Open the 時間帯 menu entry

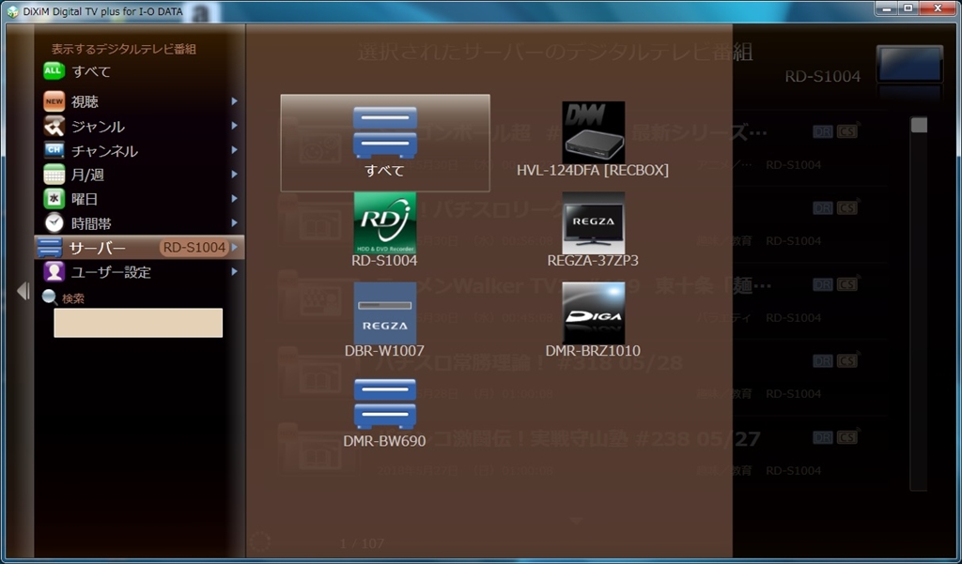point(91,223)
